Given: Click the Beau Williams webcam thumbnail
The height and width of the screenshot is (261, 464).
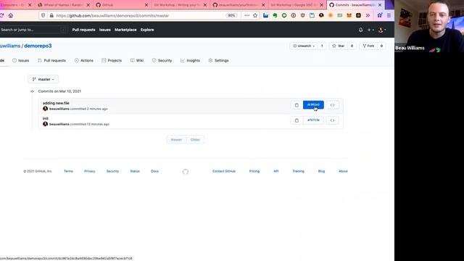Looking at the screenshot, I should pyautogui.click(x=429, y=26).
